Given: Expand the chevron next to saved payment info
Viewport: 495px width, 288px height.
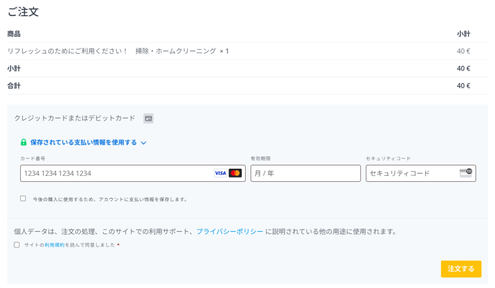Looking at the screenshot, I should pos(144,143).
